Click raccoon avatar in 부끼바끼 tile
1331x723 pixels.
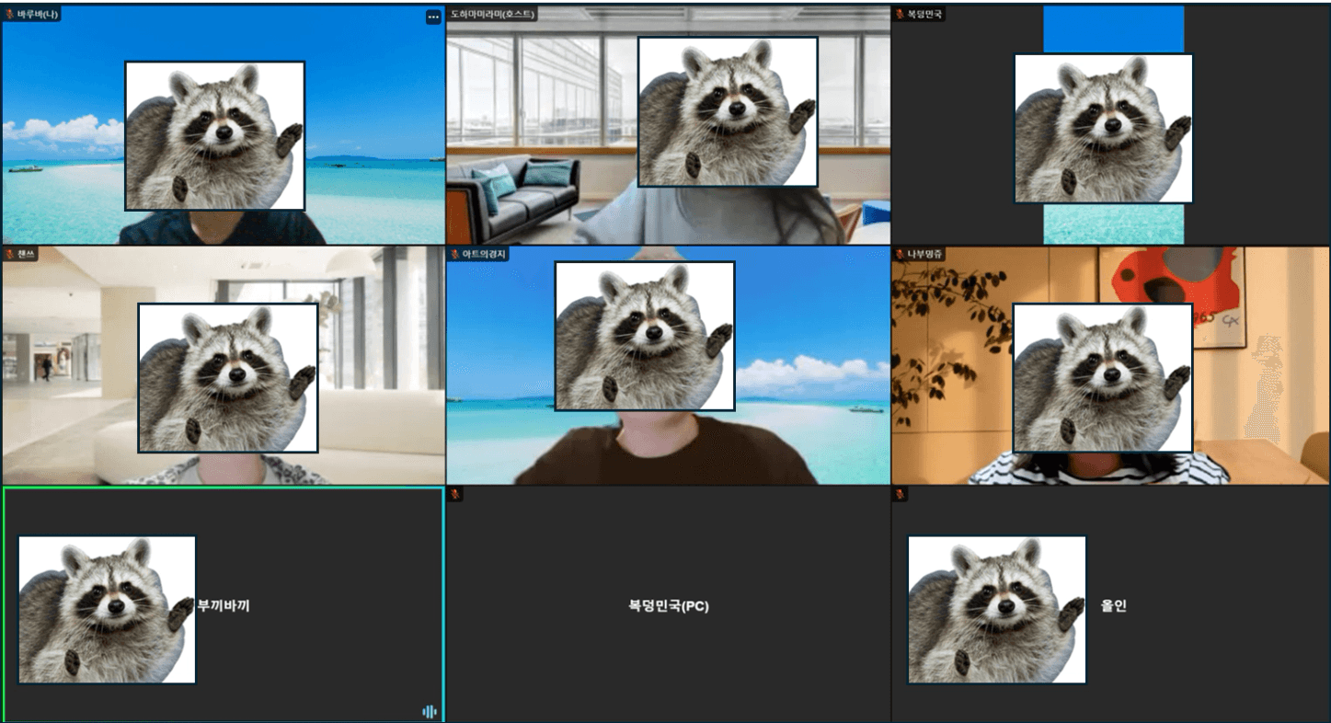(107, 609)
